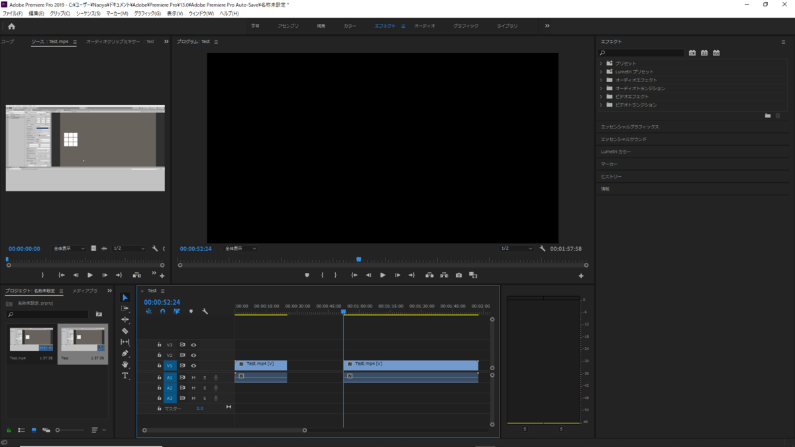The image size is (795, 447).
Task: Click Insert button in Source monitor
Action: point(136,275)
